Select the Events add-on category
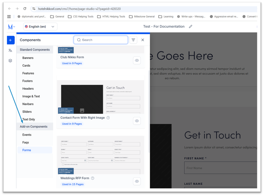The width and height of the screenshot is (264, 196). click(x=27, y=135)
